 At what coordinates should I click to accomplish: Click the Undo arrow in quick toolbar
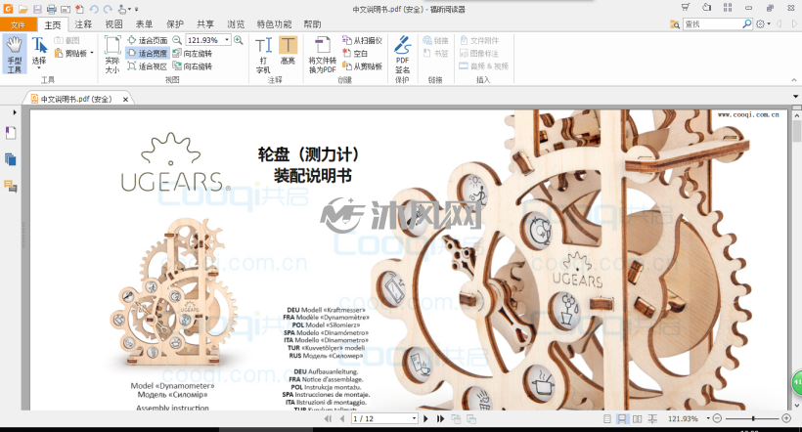pos(94,9)
